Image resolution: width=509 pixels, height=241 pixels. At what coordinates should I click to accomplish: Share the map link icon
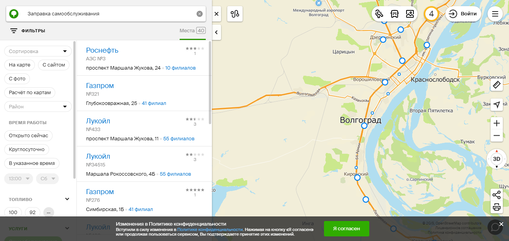pos(497,194)
